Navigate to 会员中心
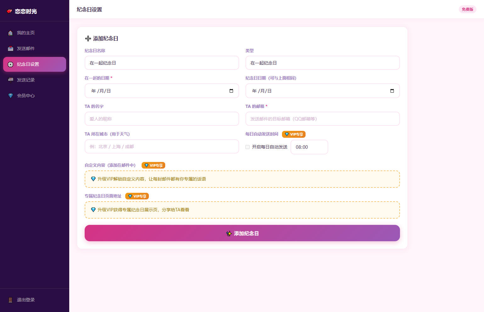Image resolution: width=484 pixels, height=312 pixels. pos(35,96)
